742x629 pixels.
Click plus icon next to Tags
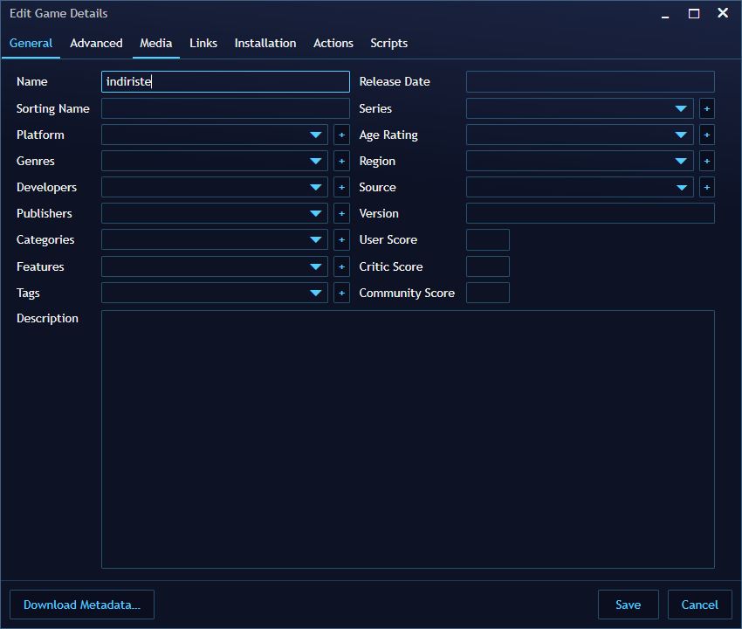[x=341, y=294]
